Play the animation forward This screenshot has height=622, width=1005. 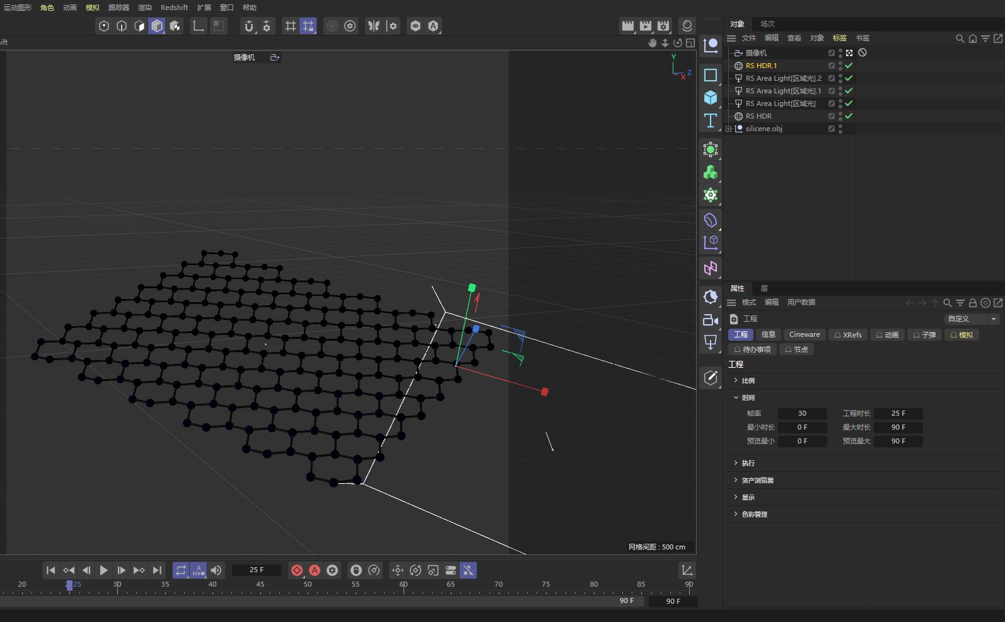pyautogui.click(x=104, y=570)
